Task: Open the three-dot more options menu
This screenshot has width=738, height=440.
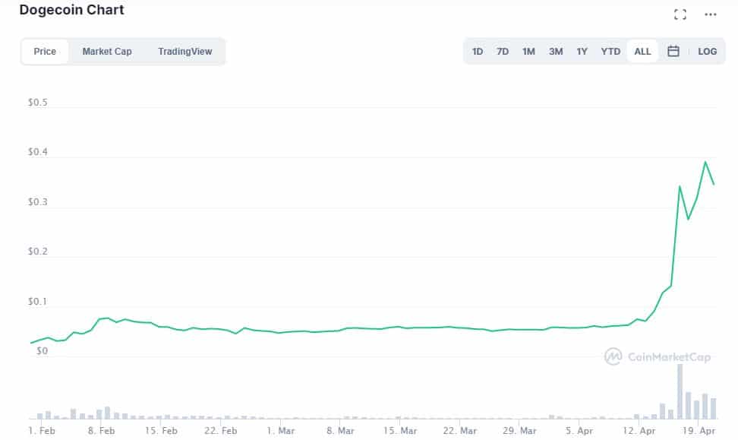Action: click(x=710, y=14)
